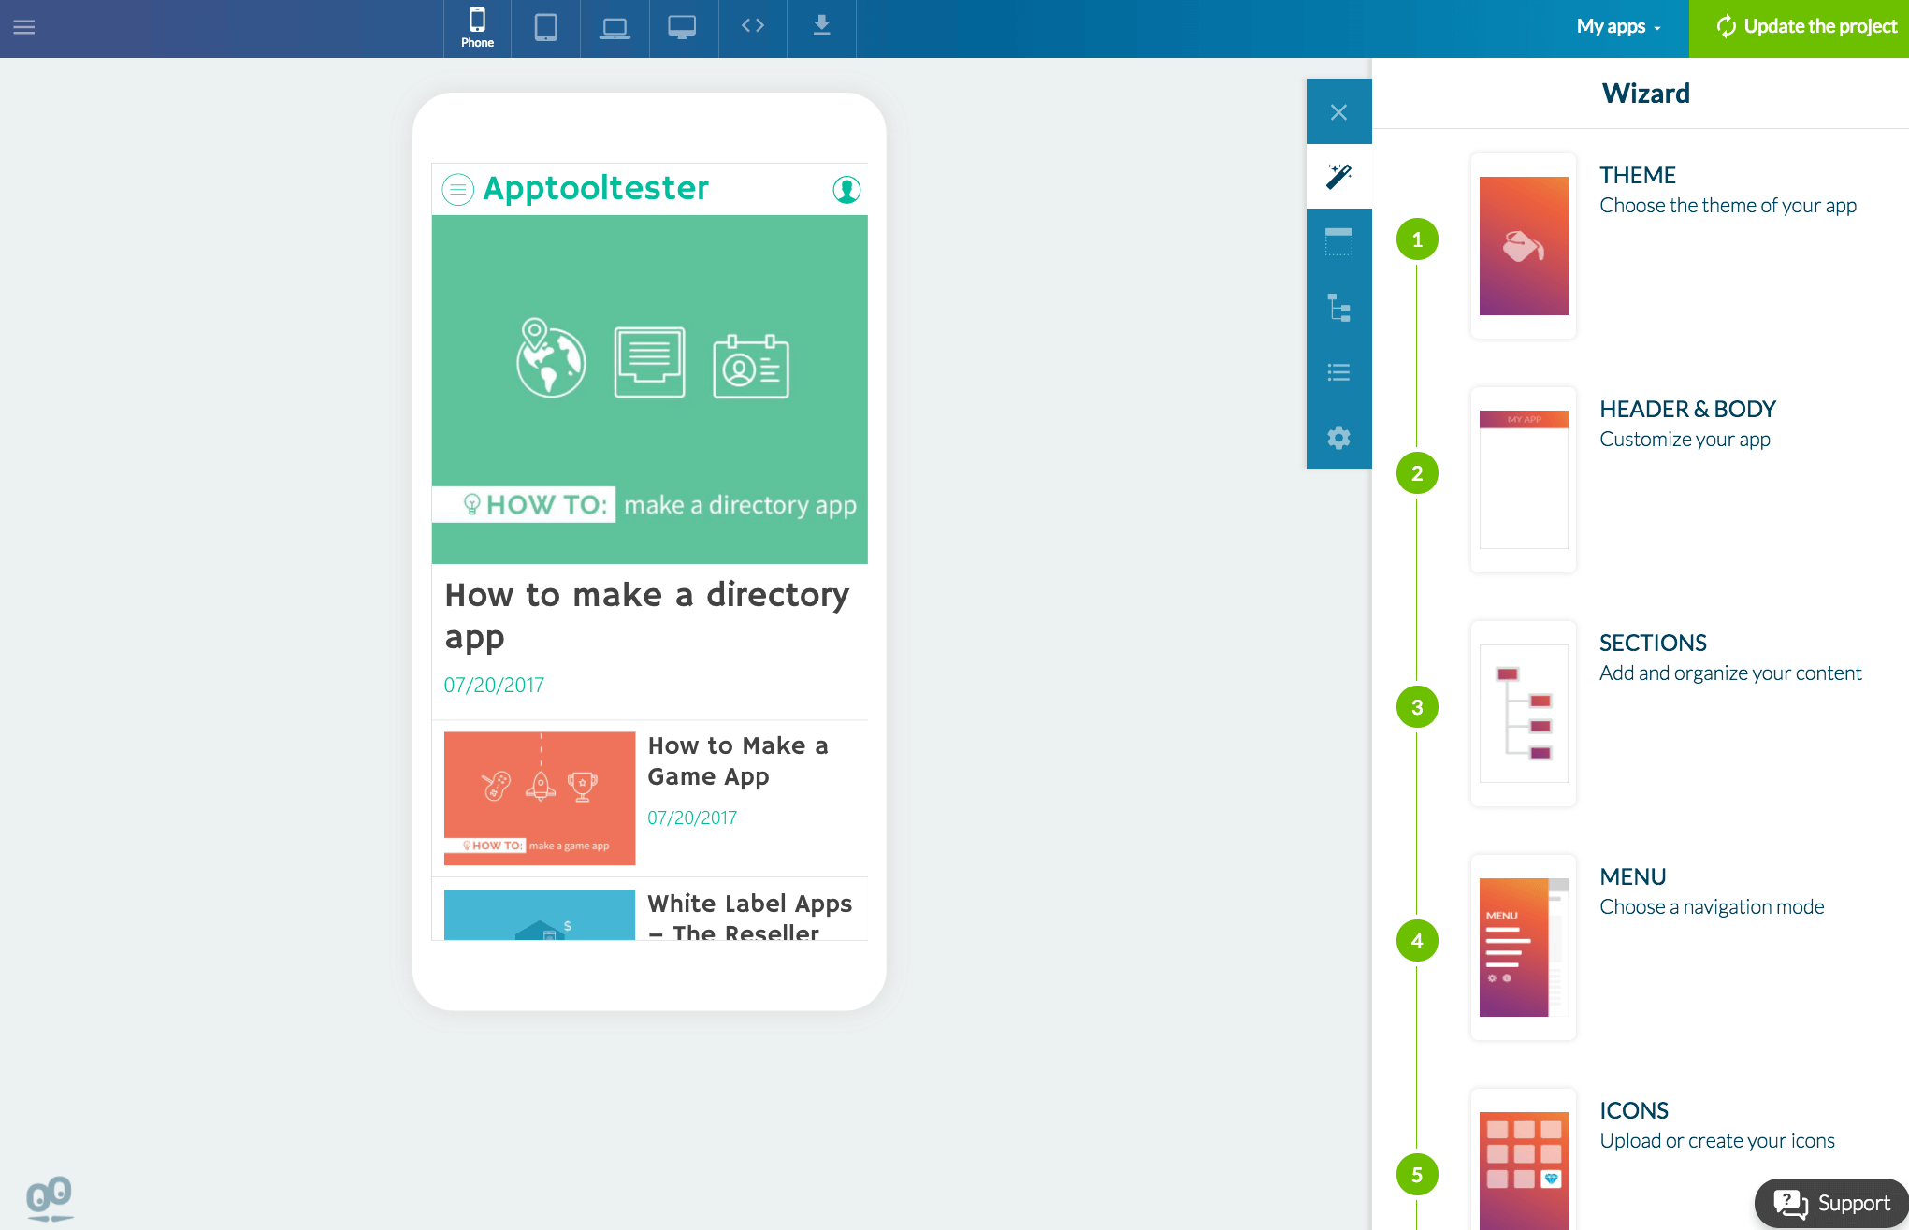Open the hamburger menu in top bar
This screenshot has width=1909, height=1230.
tap(24, 27)
